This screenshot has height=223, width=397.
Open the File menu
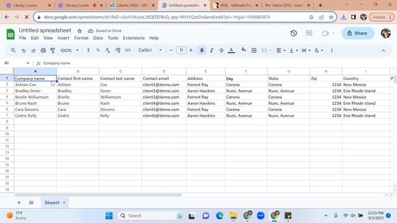point(22,38)
